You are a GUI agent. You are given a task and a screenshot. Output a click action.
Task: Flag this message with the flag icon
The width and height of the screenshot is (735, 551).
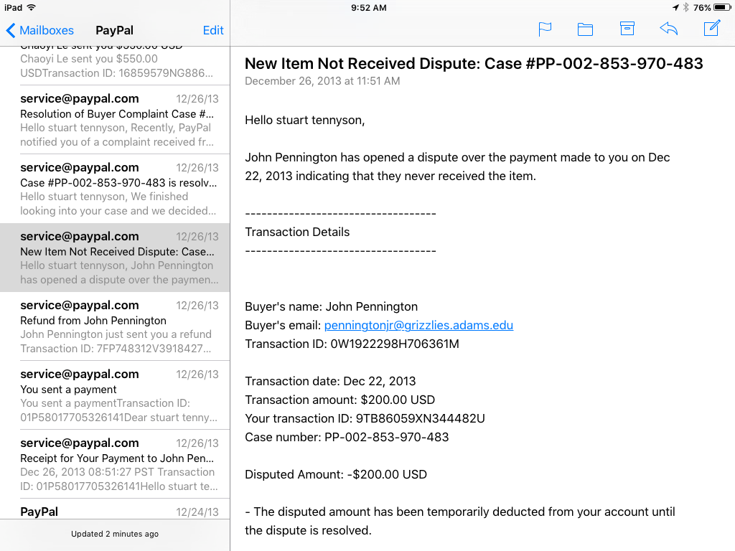point(545,29)
